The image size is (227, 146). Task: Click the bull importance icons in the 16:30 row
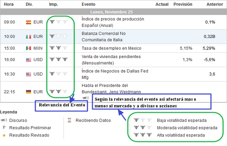[59, 74]
